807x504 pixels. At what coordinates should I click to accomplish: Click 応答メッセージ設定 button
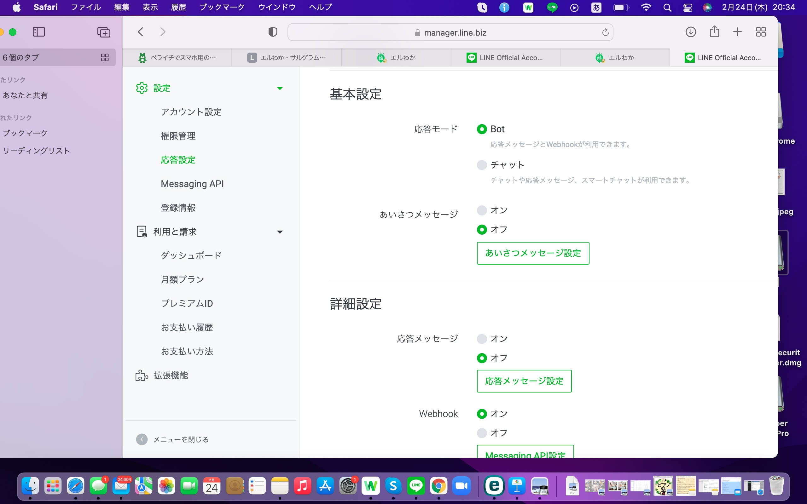point(524,381)
